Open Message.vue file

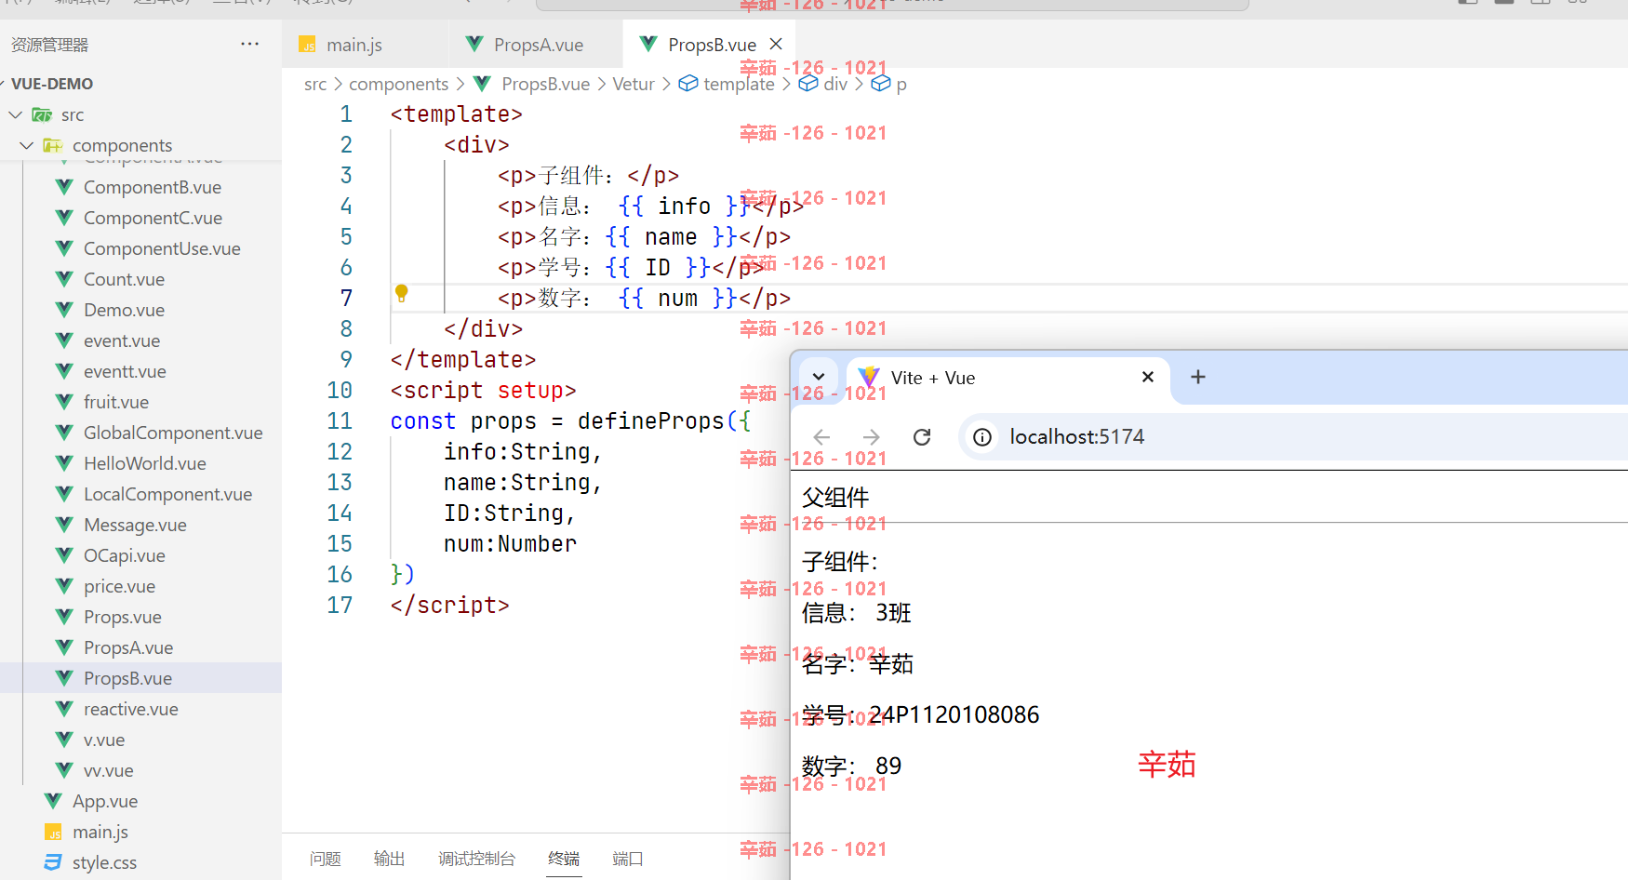point(135,525)
